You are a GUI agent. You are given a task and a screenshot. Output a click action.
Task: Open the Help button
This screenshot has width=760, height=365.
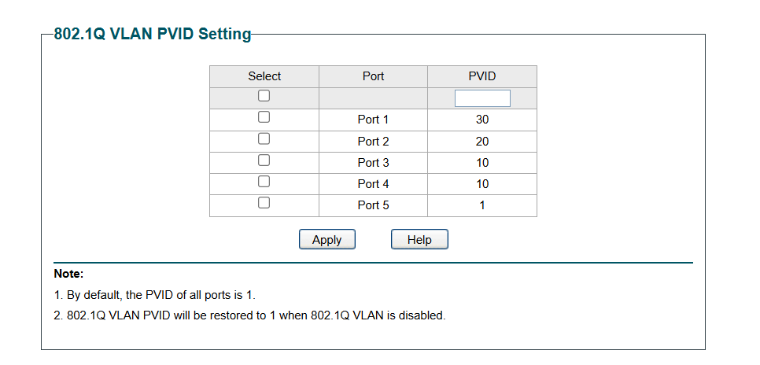click(x=420, y=239)
